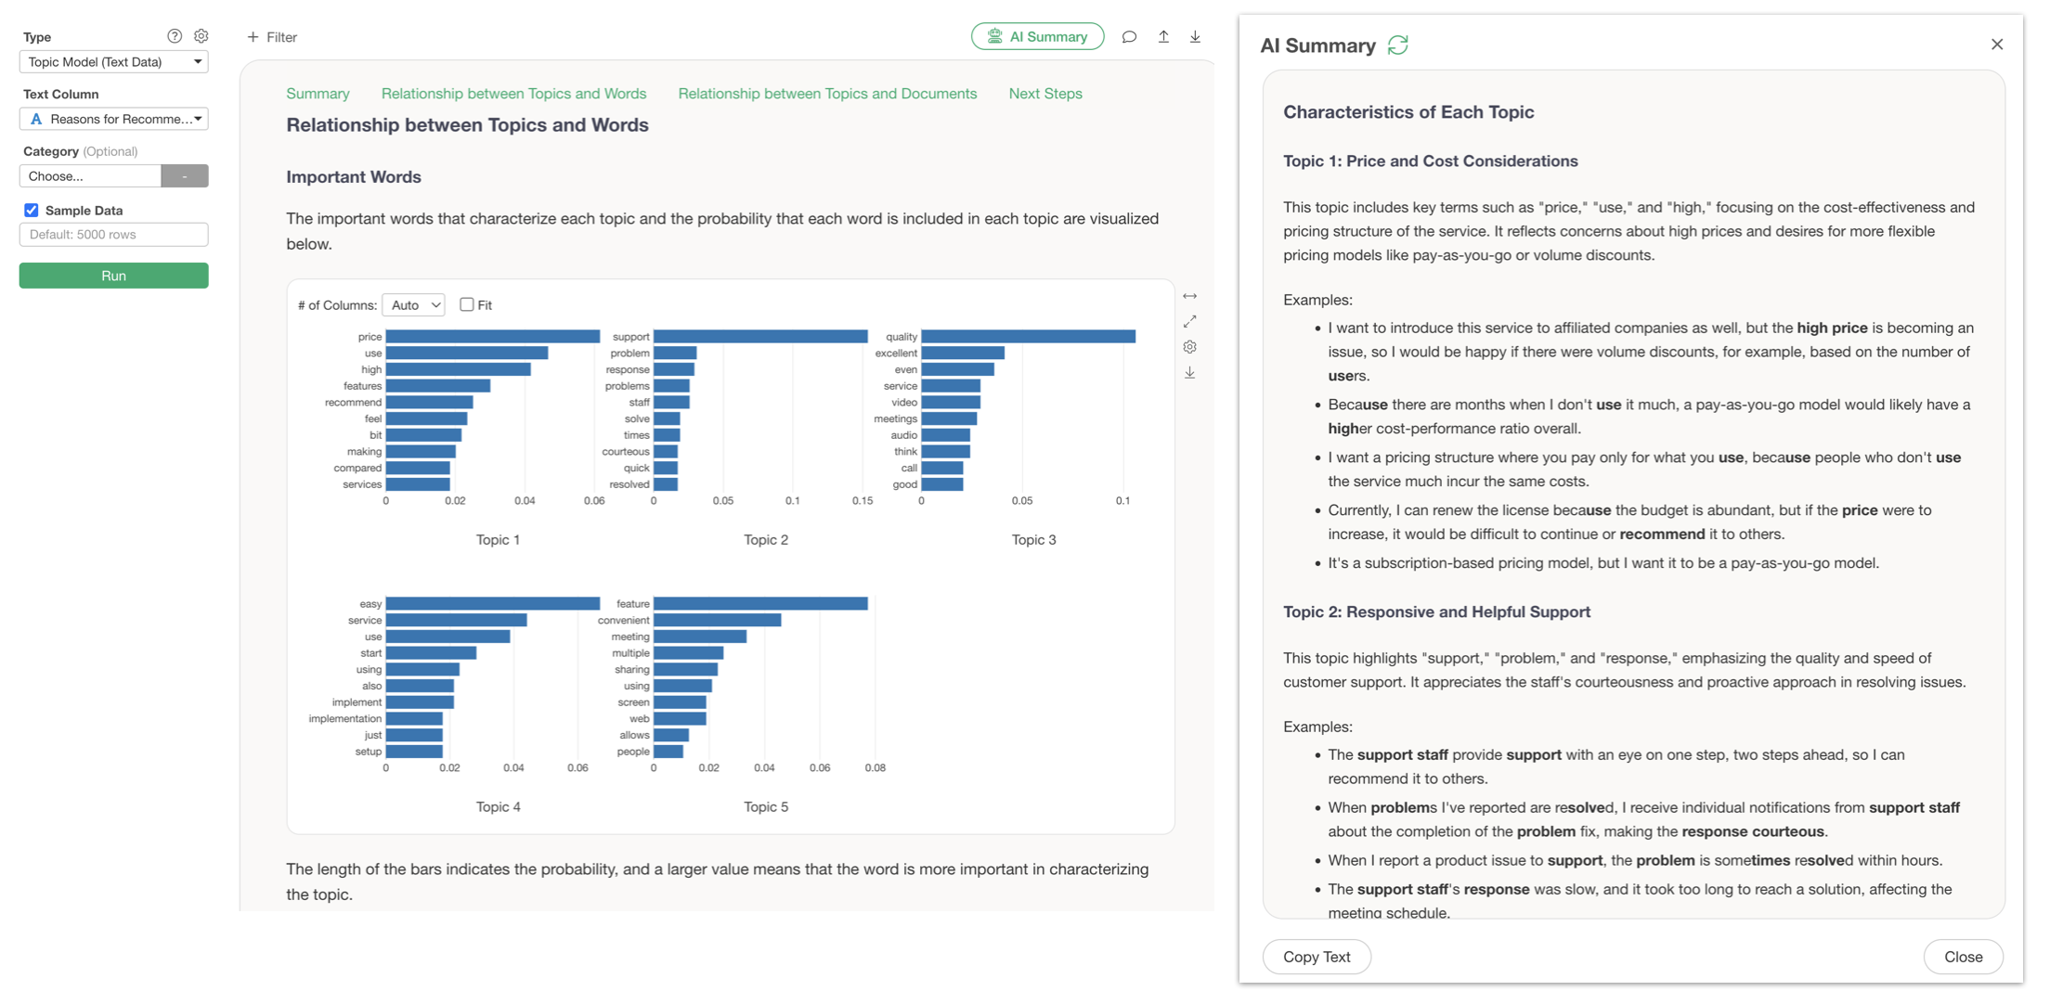Viewport: 2050px width, 1004px height.
Task: Enable the Fit checkbox
Action: [x=467, y=304]
